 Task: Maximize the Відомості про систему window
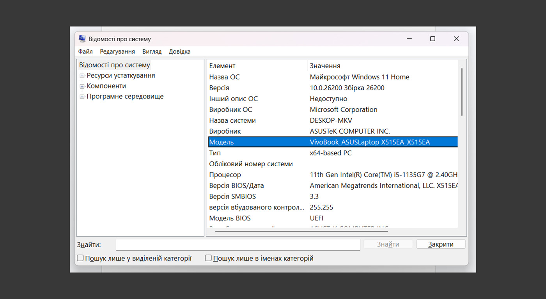tap(433, 39)
